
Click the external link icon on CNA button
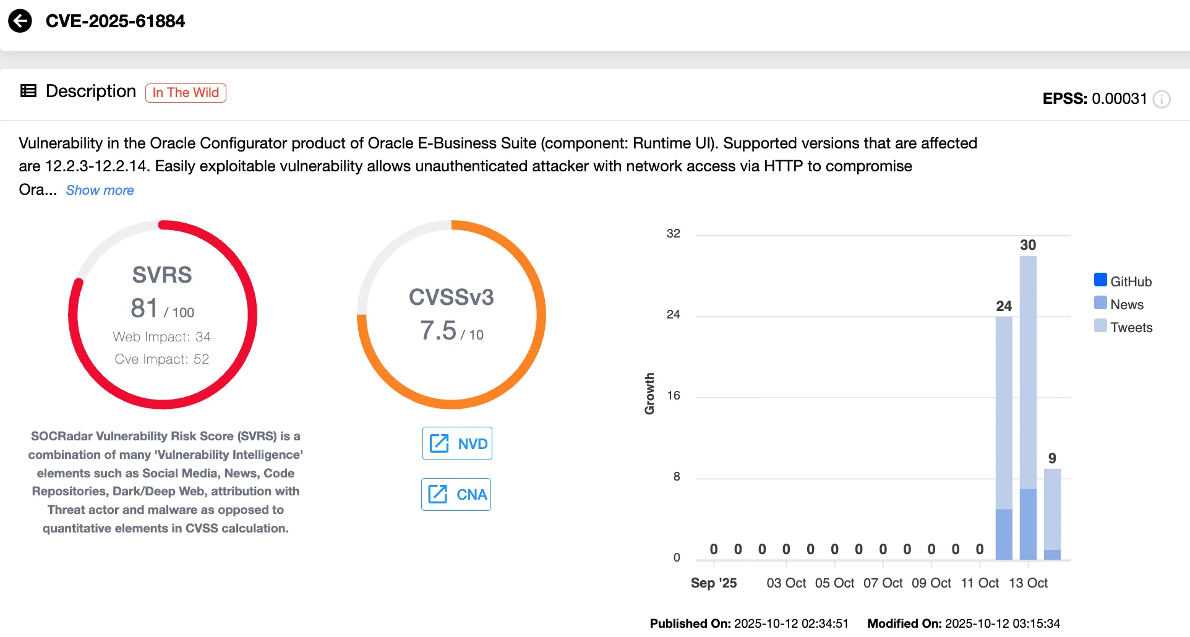438,494
